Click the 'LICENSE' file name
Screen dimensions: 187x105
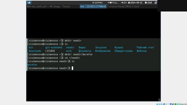coord(50,51)
